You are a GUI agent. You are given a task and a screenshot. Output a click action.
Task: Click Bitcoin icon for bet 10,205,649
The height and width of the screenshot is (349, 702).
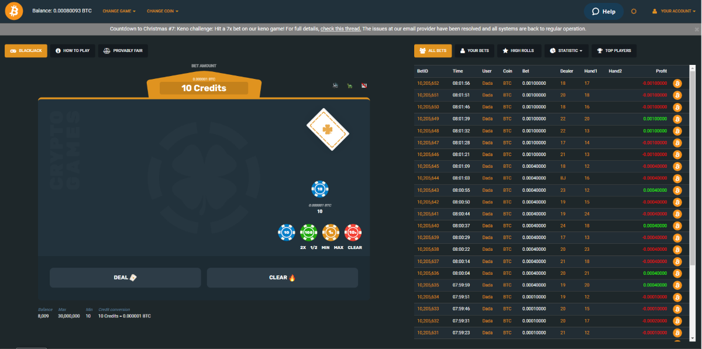point(677,119)
